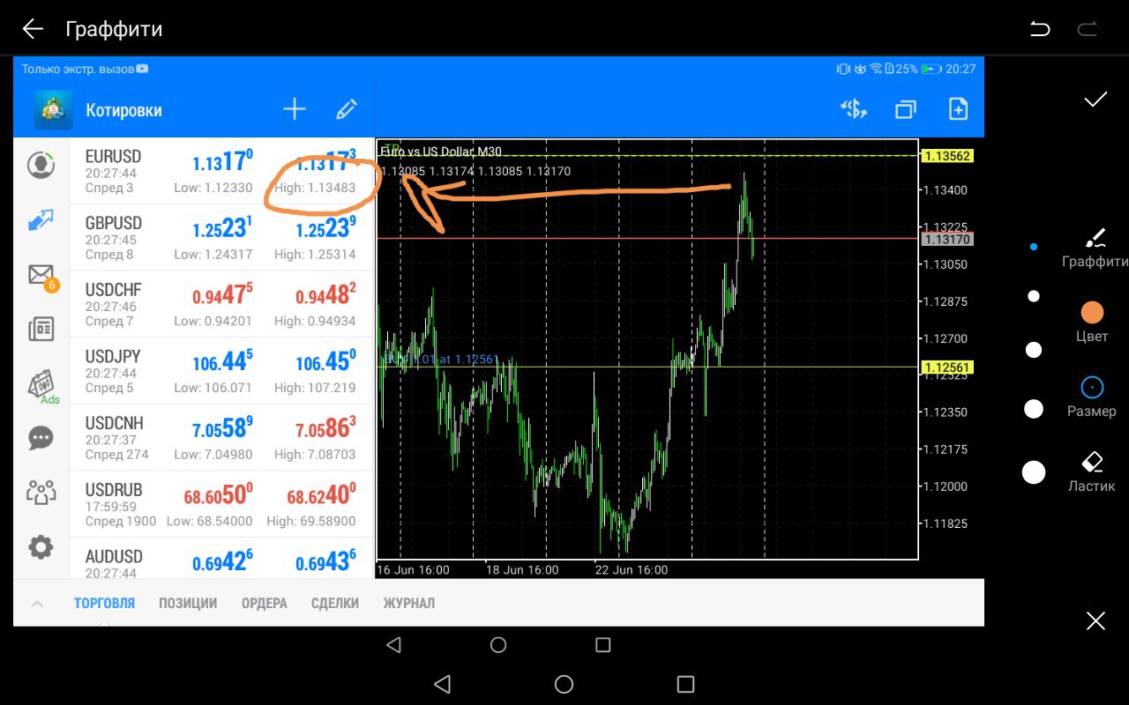Select the GBPUSD quote row

pos(221,238)
